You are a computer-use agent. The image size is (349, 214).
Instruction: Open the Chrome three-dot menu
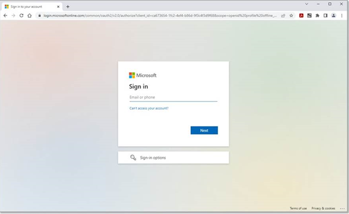342,15
